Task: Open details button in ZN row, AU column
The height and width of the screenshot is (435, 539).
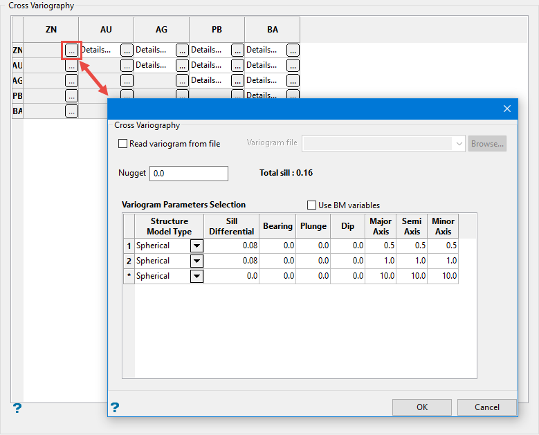Action: (x=127, y=50)
